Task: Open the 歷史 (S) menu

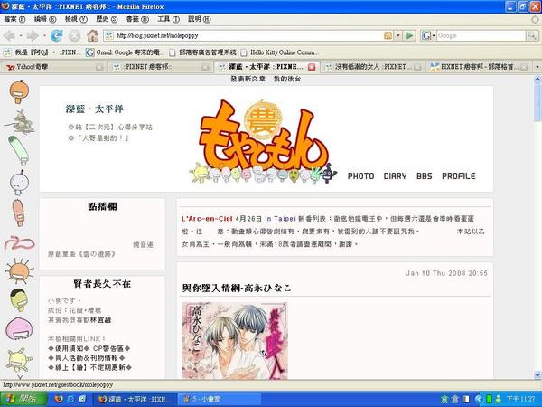Action: coord(107,19)
